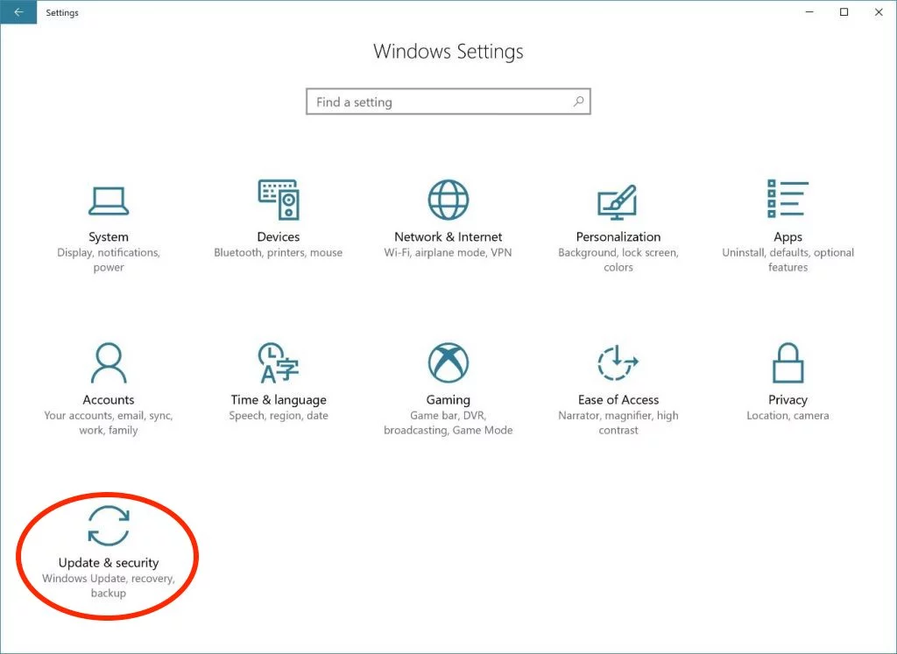Click the Apps label
Image resolution: width=897 pixels, height=654 pixels.
click(x=788, y=237)
